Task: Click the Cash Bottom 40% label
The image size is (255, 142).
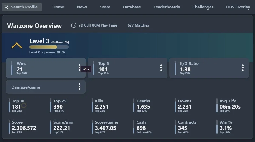Action: [x=144, y=132]
